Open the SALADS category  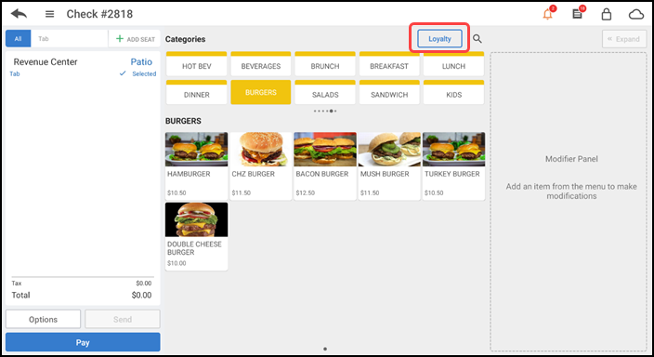pyautogui.click(x=325, y=92)
